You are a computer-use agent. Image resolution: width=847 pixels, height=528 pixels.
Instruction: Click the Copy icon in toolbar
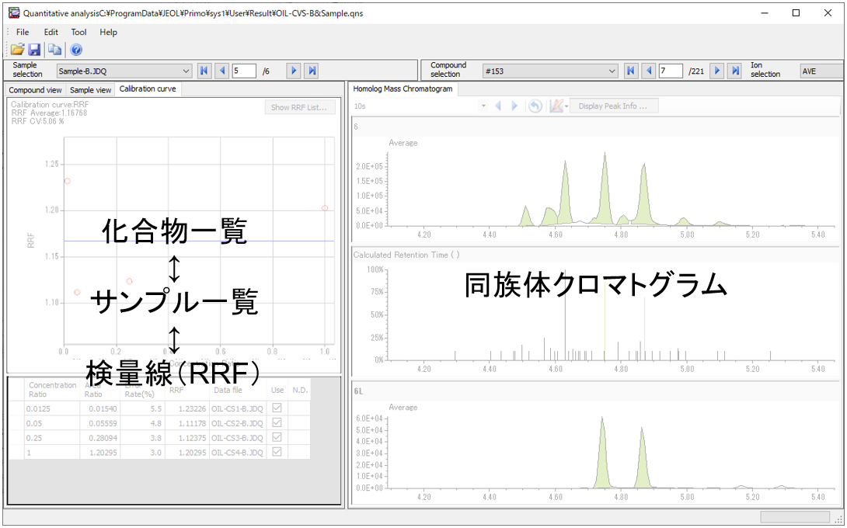(x=55, y=50)
